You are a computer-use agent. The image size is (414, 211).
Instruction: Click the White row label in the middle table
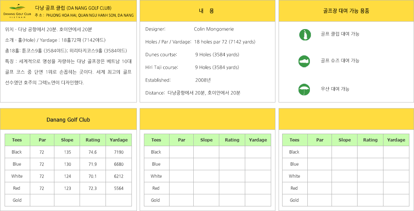click(x=156, y=176)
